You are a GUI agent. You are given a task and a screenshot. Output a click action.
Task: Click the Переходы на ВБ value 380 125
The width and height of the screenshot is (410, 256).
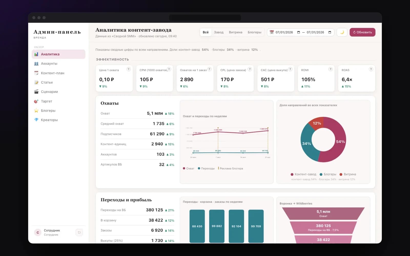click(x=155, y=210)
